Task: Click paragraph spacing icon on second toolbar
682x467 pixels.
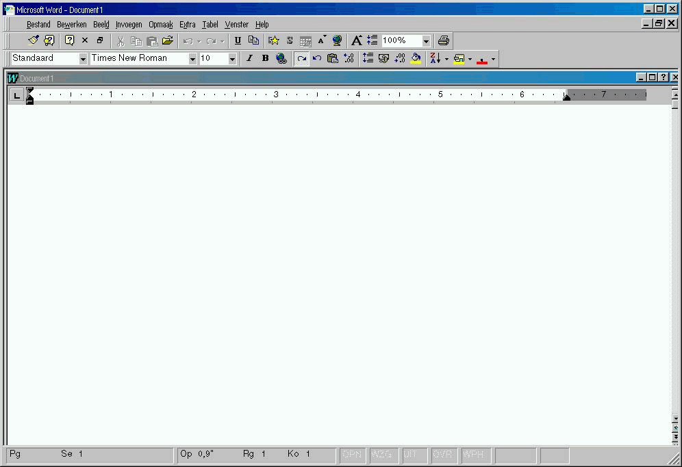Action: pos(368,58)
